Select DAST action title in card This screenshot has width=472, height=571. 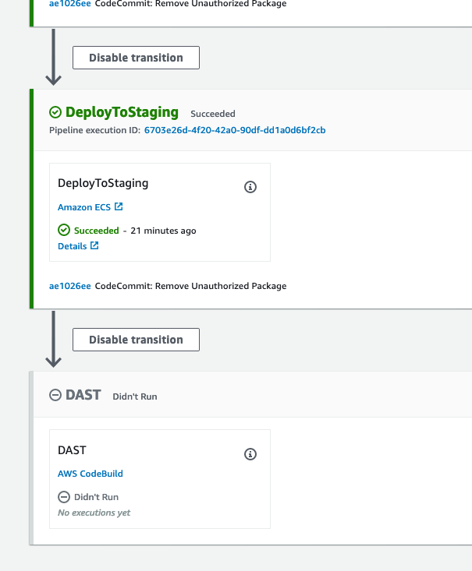click(x=72, y=450)
